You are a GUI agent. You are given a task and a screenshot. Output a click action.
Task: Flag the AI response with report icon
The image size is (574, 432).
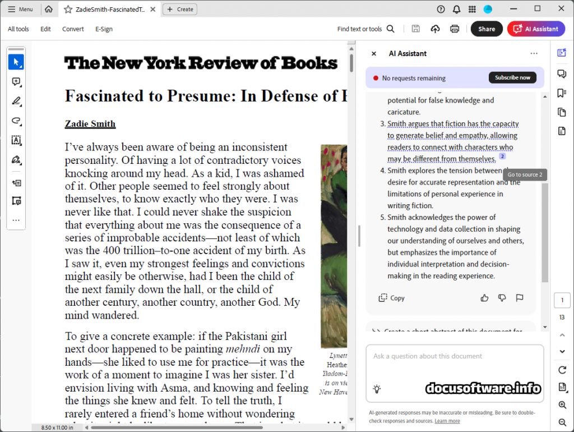point(520,298)
